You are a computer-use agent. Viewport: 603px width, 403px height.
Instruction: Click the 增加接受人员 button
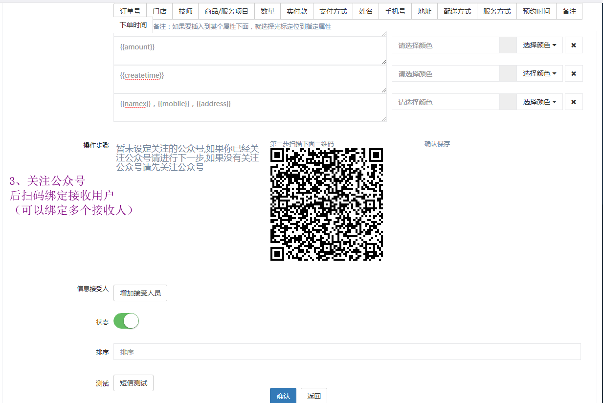pyautogui.click(x=140, y=293)
